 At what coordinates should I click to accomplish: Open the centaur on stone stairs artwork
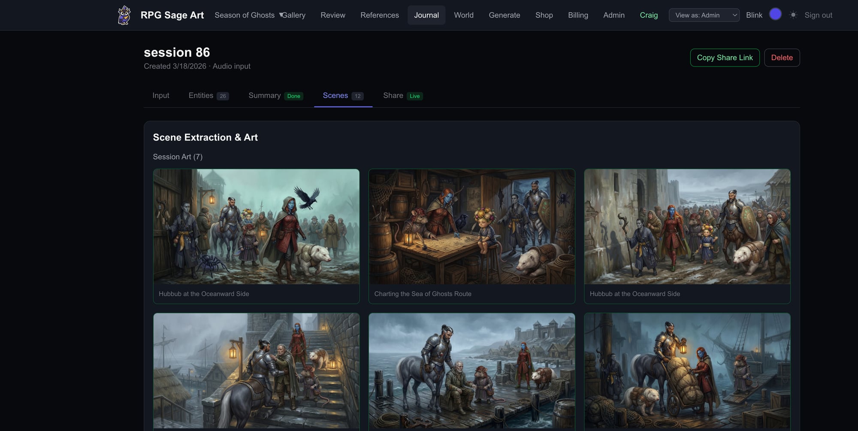pos(256,370)
